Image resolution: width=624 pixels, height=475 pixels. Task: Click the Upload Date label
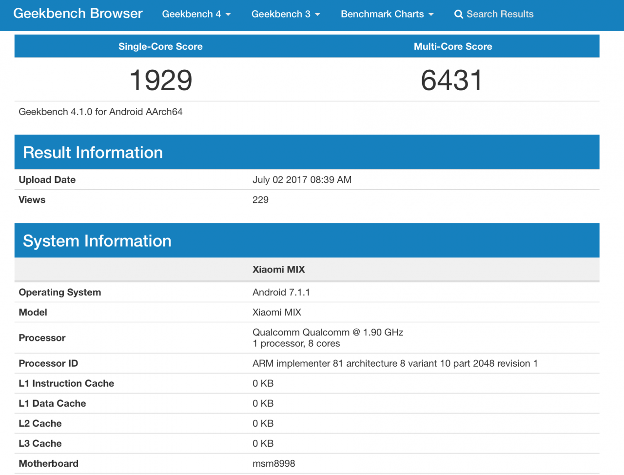point(47,179)
